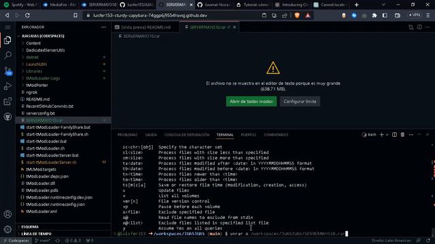
Task: Expand the Content folder
Action: pyautogui.click(x=33, y=43)
